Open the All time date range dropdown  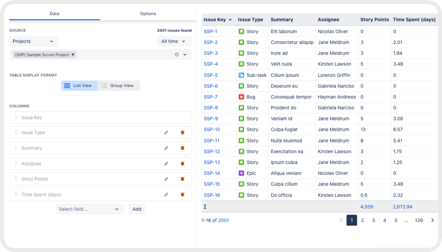[x=174, y=41]
